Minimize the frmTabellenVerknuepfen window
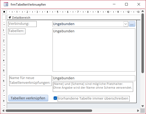 tap(114, 4)
